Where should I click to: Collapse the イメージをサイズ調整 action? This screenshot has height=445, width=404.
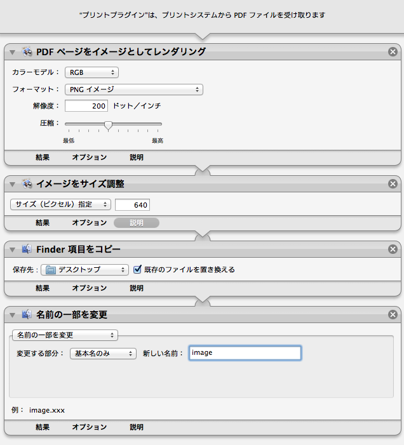coord(12,185)
